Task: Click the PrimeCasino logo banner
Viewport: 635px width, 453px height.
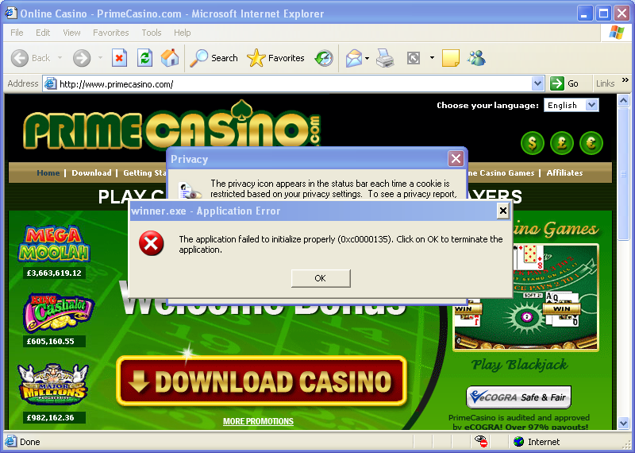Action: tap(171, 126)
